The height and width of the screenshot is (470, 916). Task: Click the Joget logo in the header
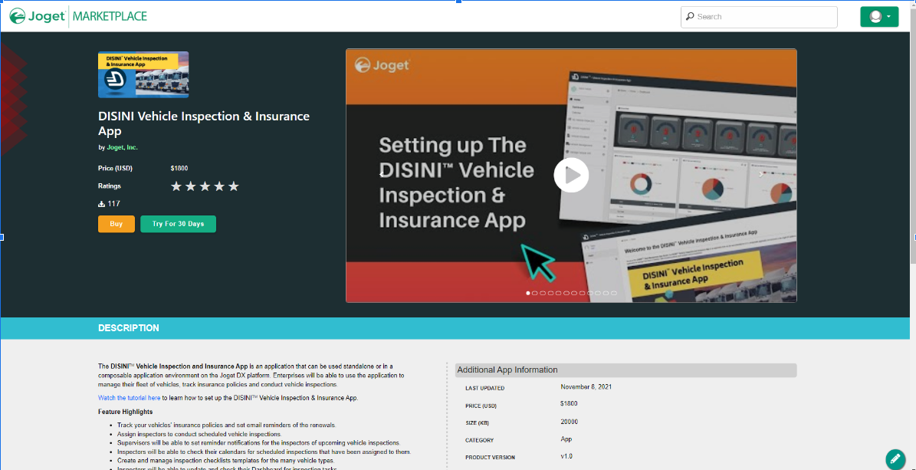37,16
